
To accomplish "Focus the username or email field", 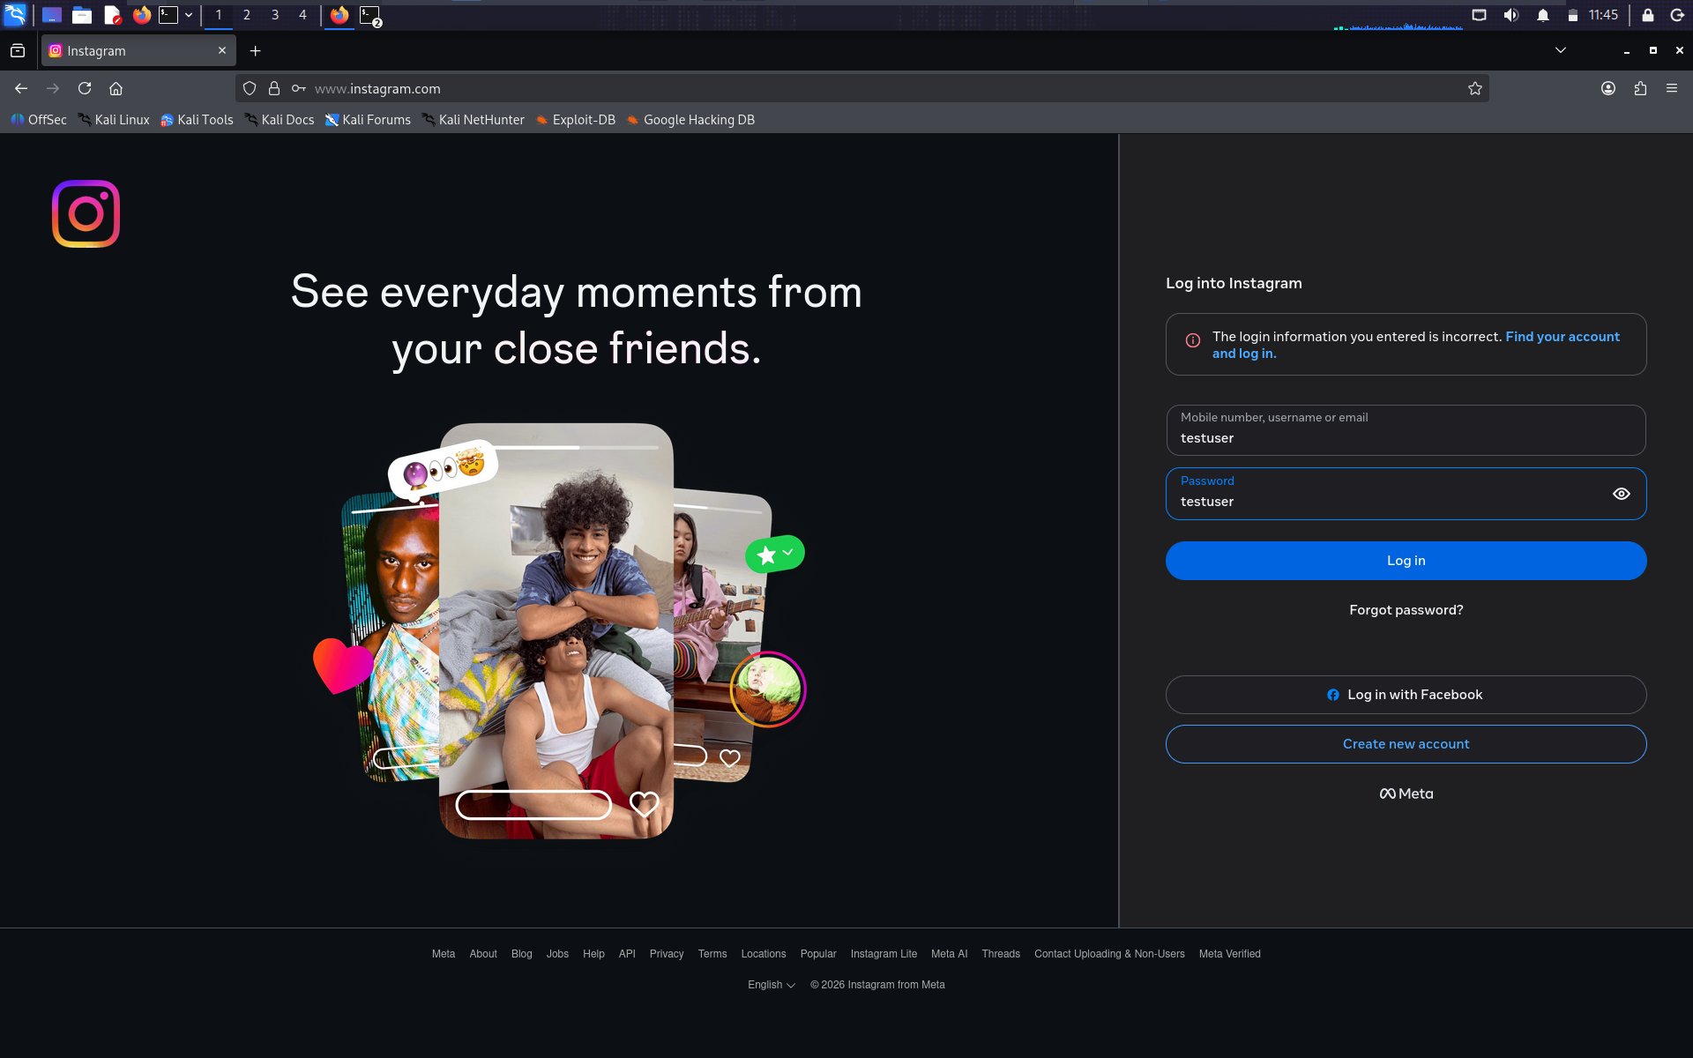I will [1406, 430].
